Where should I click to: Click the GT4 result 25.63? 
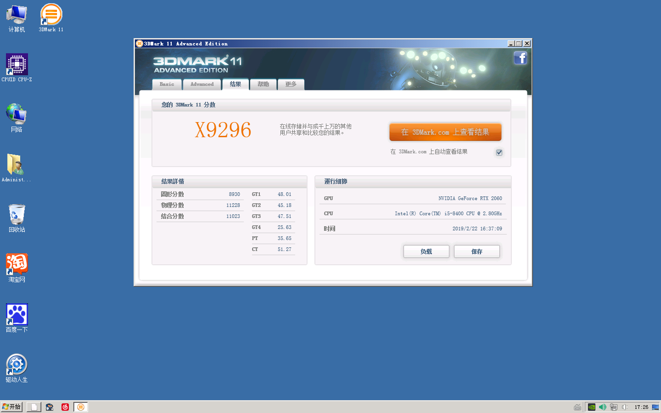tap(285, 228)
